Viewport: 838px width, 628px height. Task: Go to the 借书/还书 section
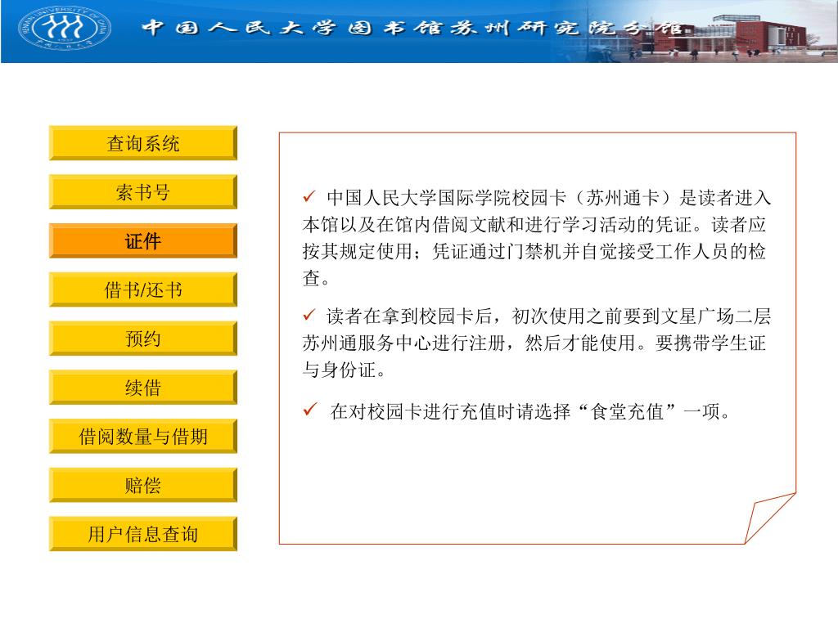142,289
